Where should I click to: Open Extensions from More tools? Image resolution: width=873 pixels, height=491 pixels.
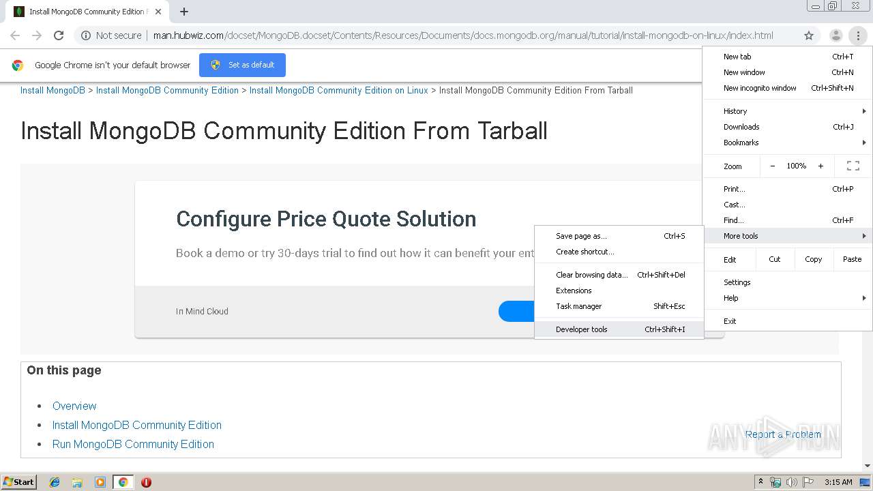point(619,291)
